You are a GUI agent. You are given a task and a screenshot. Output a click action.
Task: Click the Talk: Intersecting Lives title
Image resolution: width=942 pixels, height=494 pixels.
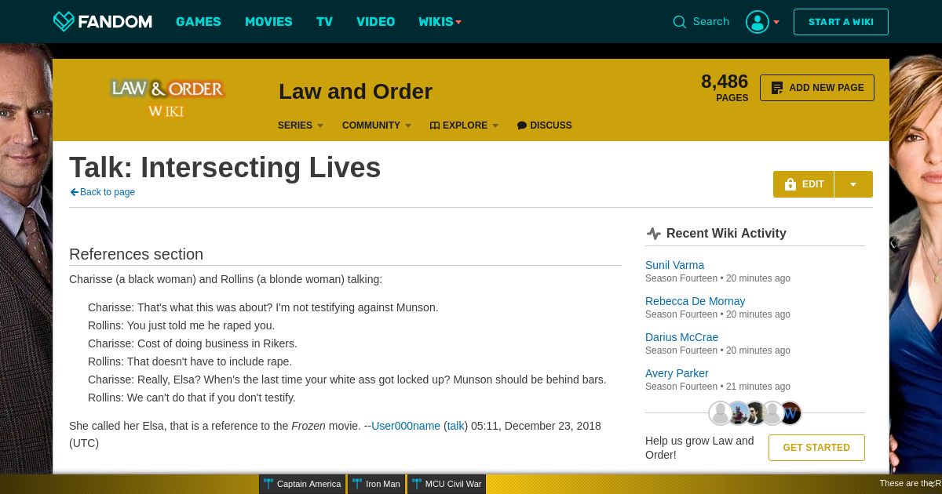(x=225, y=168)
